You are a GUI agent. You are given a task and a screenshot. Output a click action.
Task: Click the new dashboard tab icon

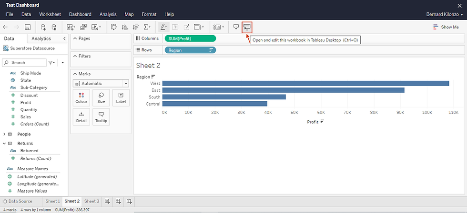point(118,201)
